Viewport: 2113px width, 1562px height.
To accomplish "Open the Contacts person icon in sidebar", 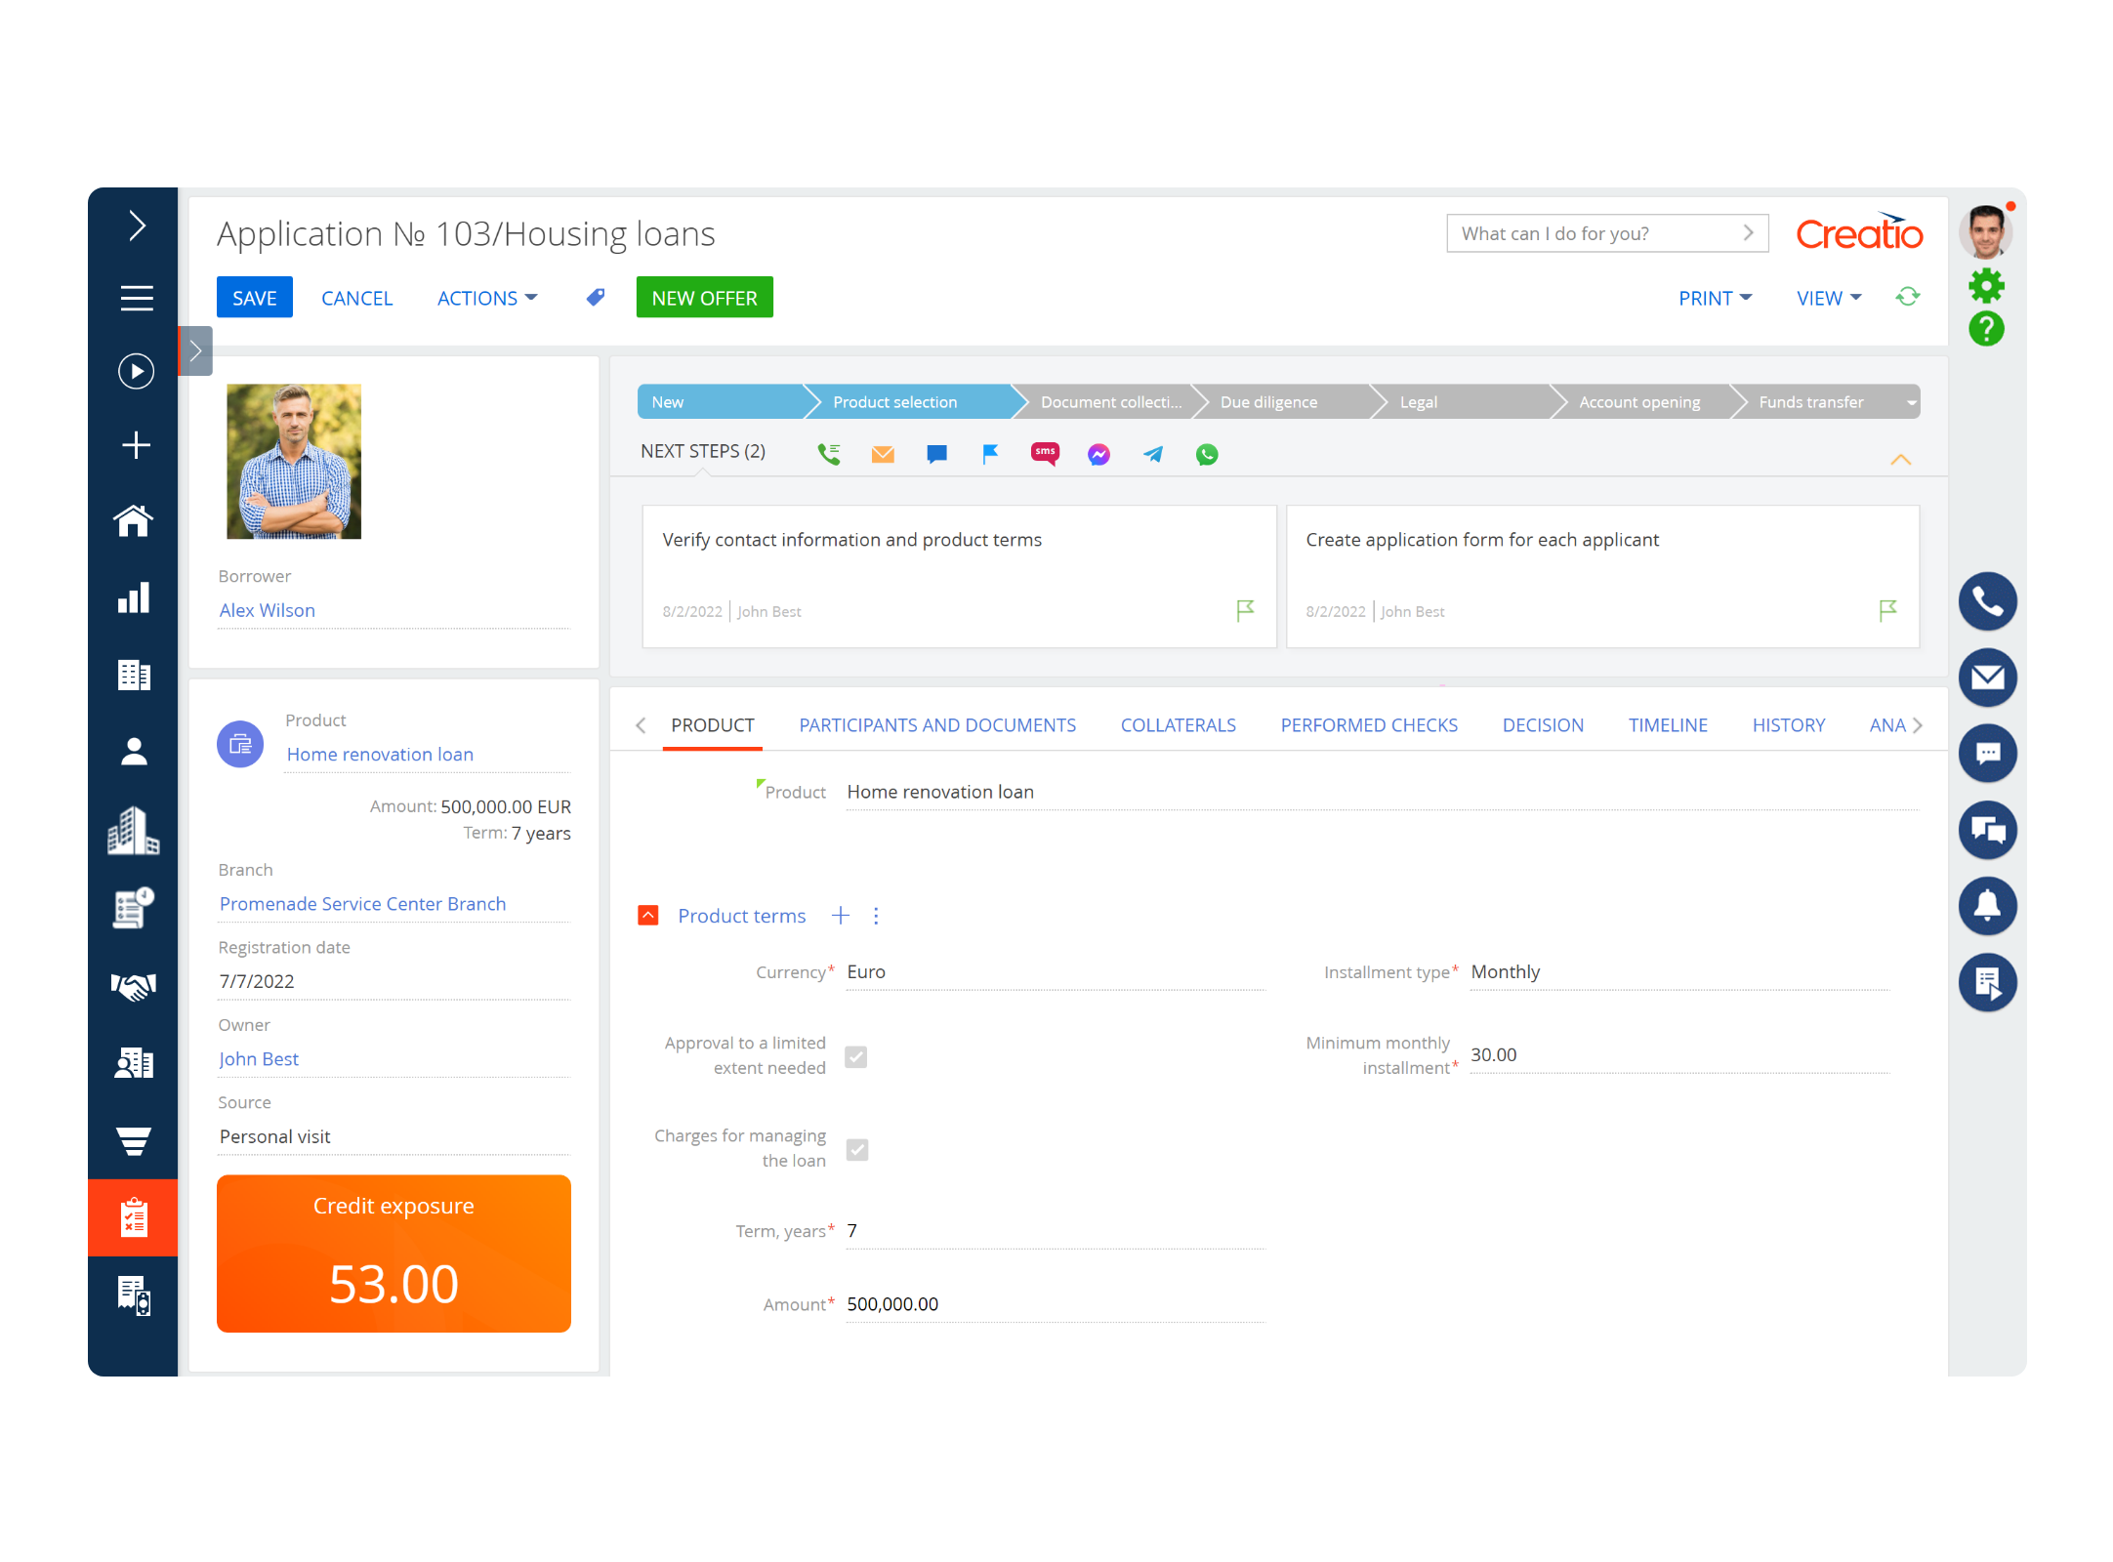I will (134, 750).
